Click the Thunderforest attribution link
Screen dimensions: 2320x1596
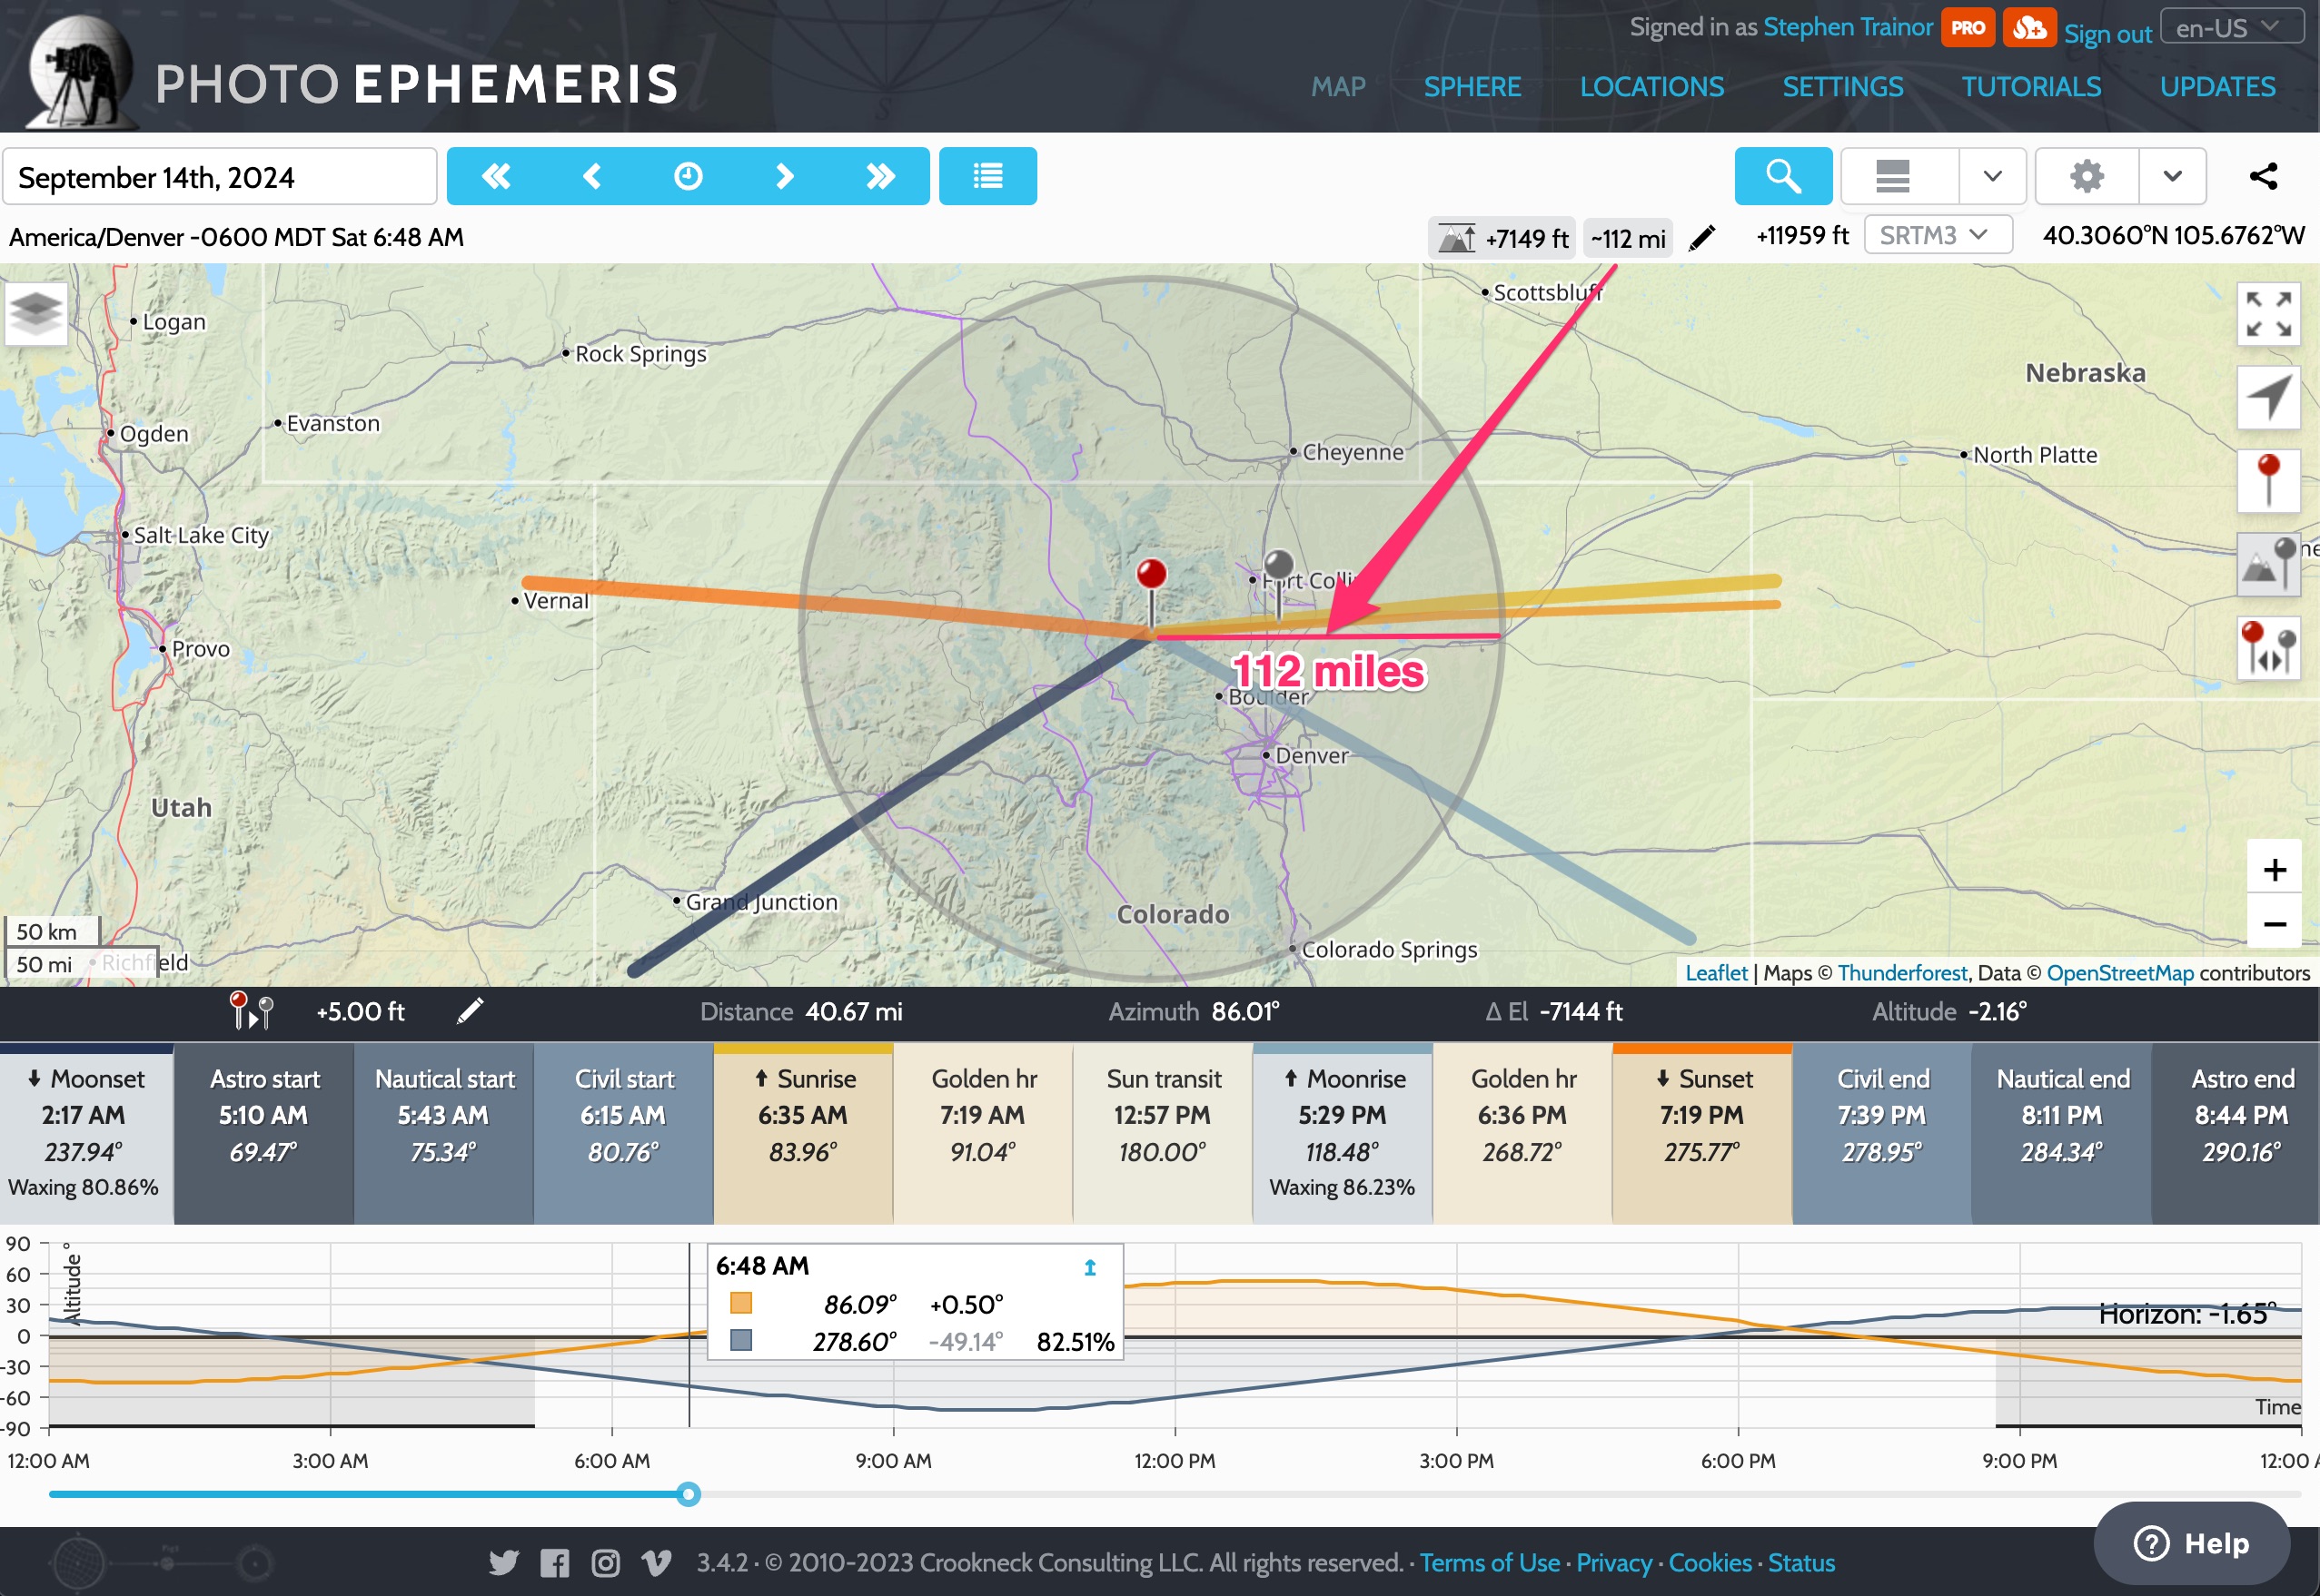[x=1902, y=972]
